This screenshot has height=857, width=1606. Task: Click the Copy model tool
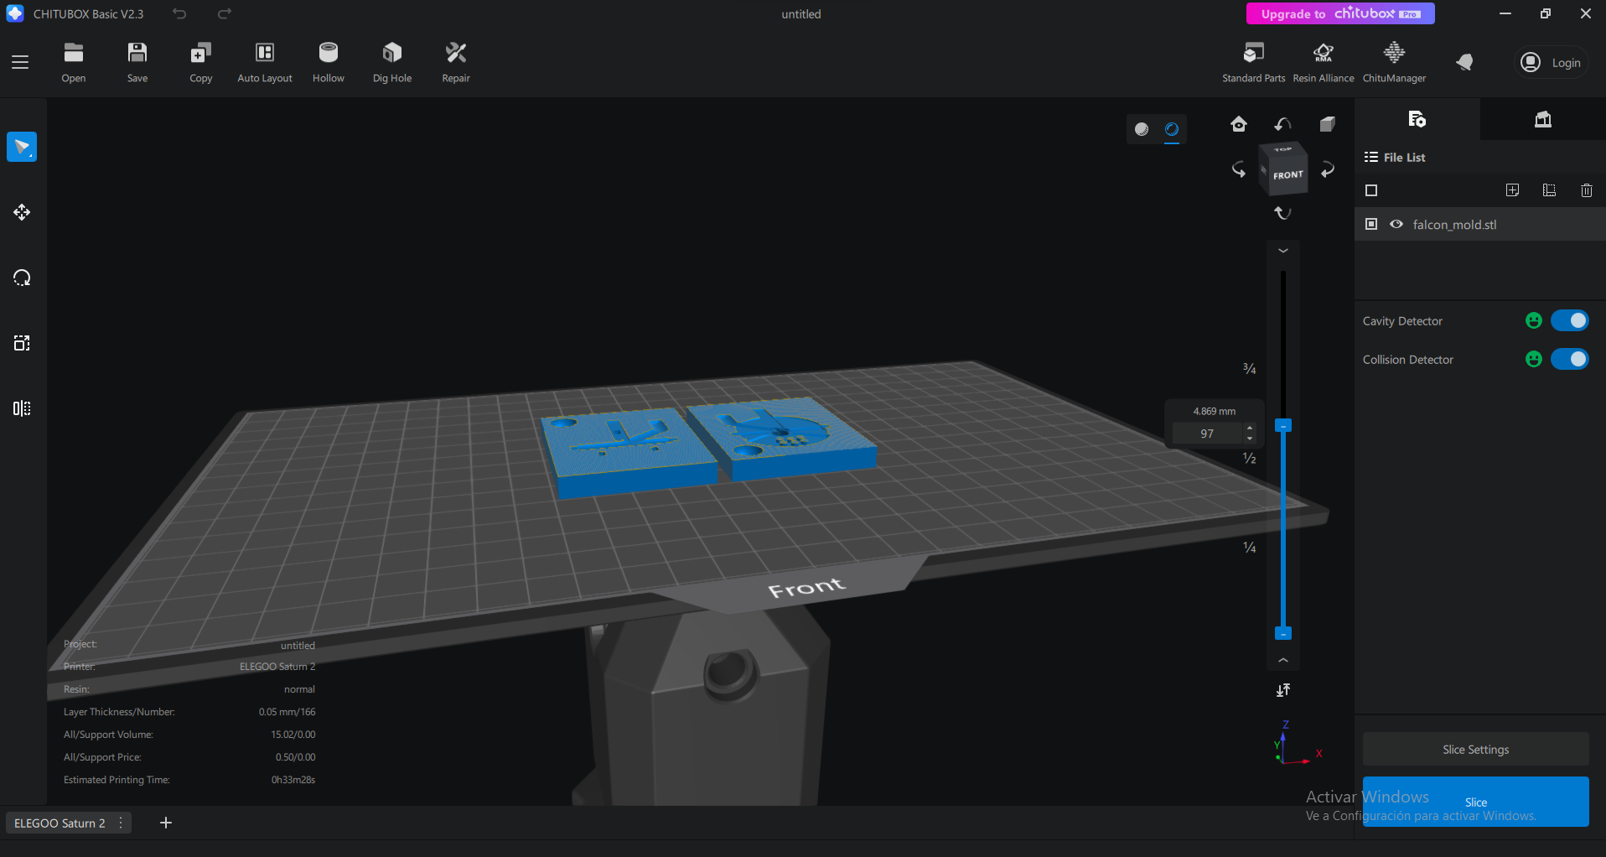(201, 62)
